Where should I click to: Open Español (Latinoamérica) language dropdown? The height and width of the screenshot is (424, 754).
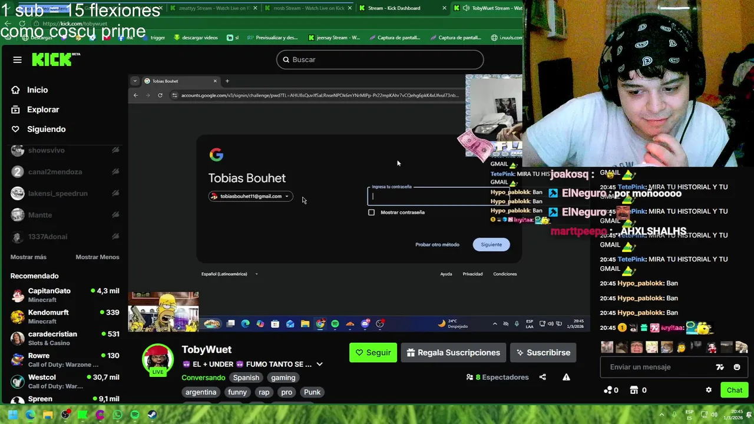(230, 274)
